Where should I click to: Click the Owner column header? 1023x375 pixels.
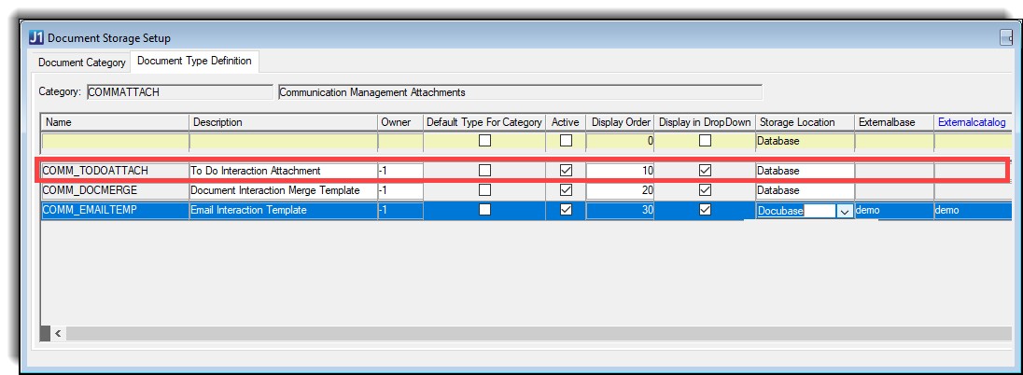pos(399,122)
